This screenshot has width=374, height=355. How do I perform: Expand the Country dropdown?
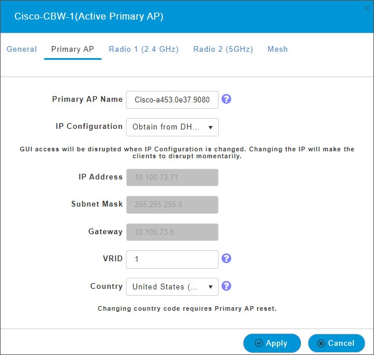[172, 287]
